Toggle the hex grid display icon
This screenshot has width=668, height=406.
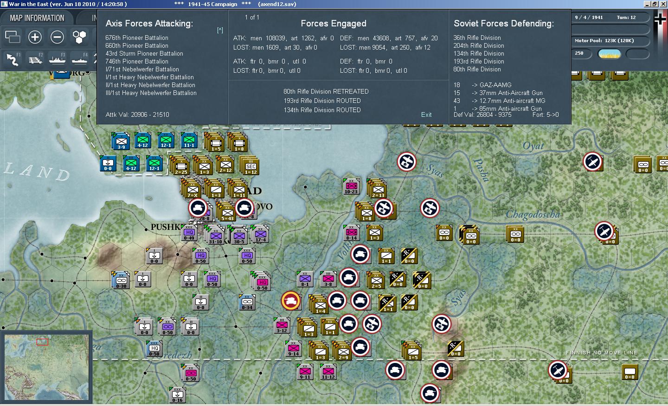[x=79, y=37]
